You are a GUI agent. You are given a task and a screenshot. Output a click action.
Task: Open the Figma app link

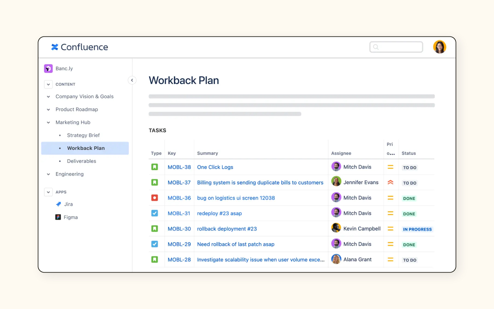(x=71, y=218)
